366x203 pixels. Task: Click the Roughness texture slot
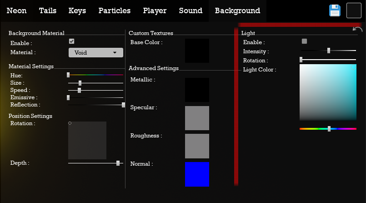(x=197, y=146)
